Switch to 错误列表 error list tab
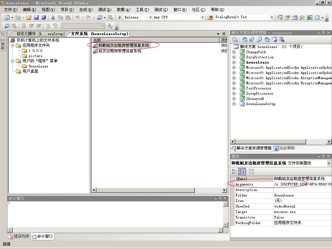Image resolution: width=332 pixels, height=249 pixels. 19,236
